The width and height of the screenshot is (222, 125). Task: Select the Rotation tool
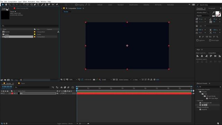(24, 5)
